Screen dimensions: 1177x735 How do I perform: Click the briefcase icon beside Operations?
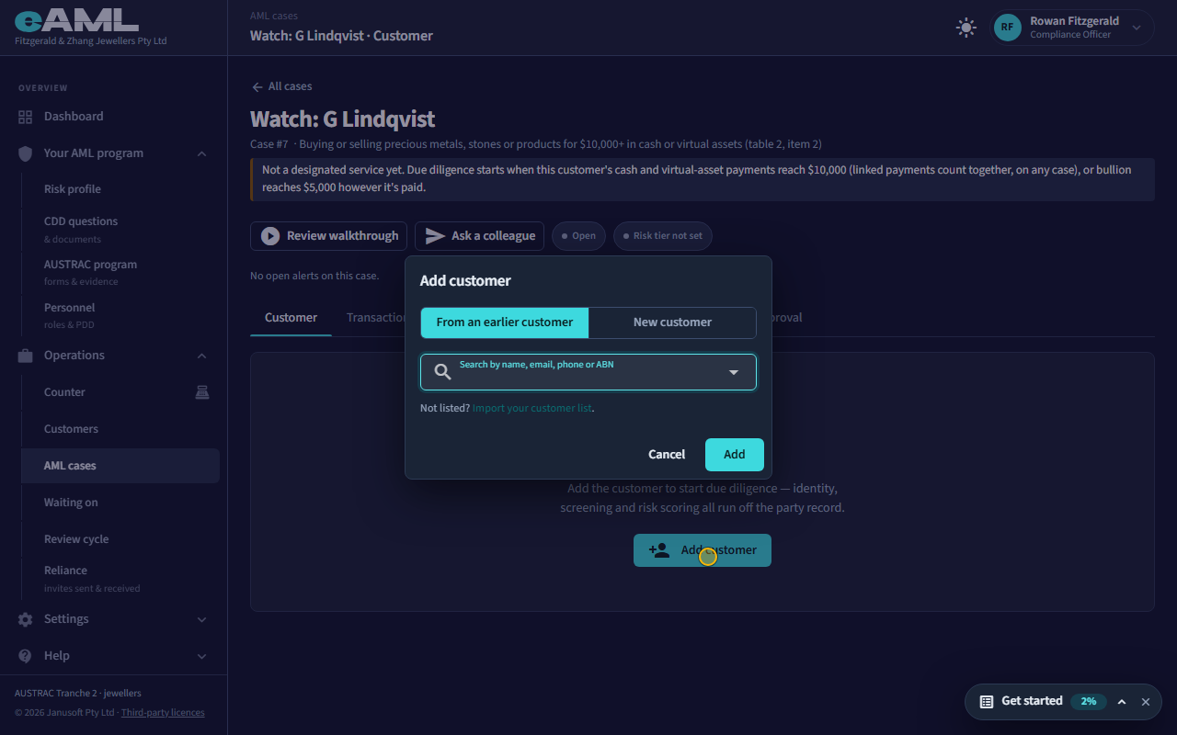(25, 356)
